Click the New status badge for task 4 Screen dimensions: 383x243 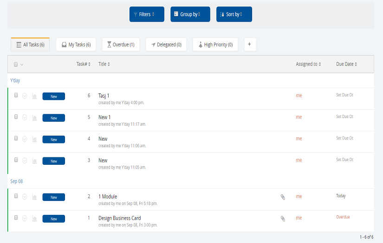pos(54,139)
